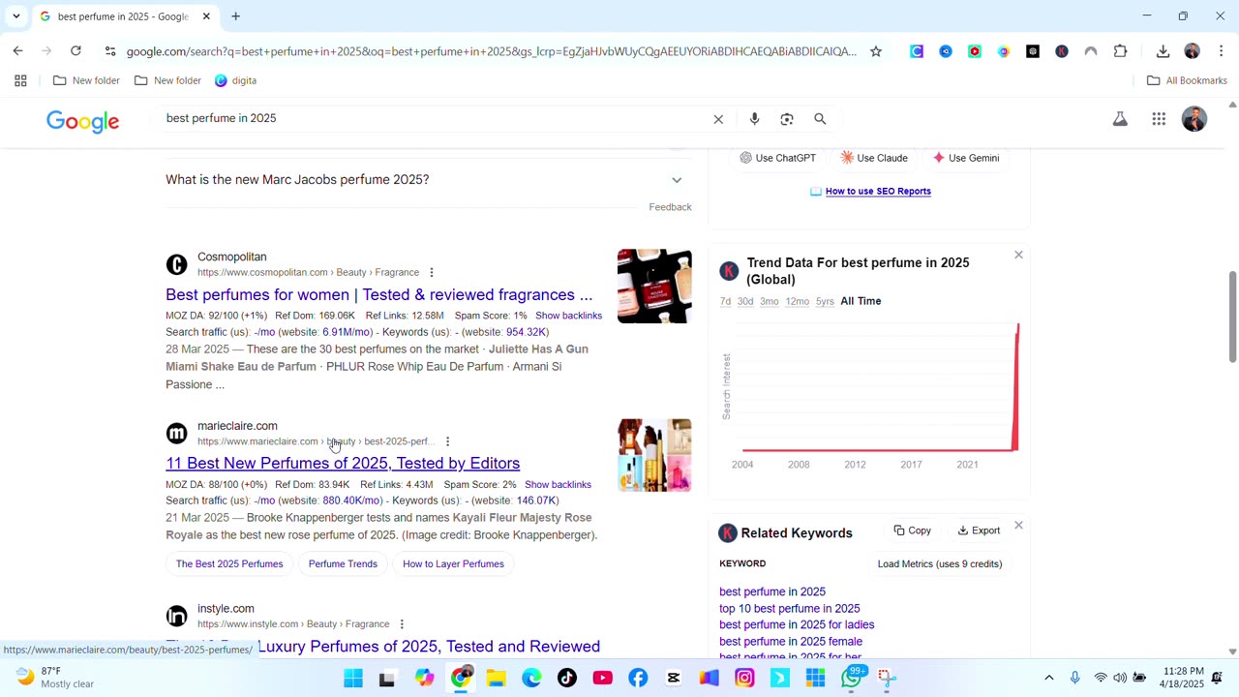The width and height of the screenshot is (1239, 697).
Task: Select the All Time trend range
Action: click(x=861, y=301)
